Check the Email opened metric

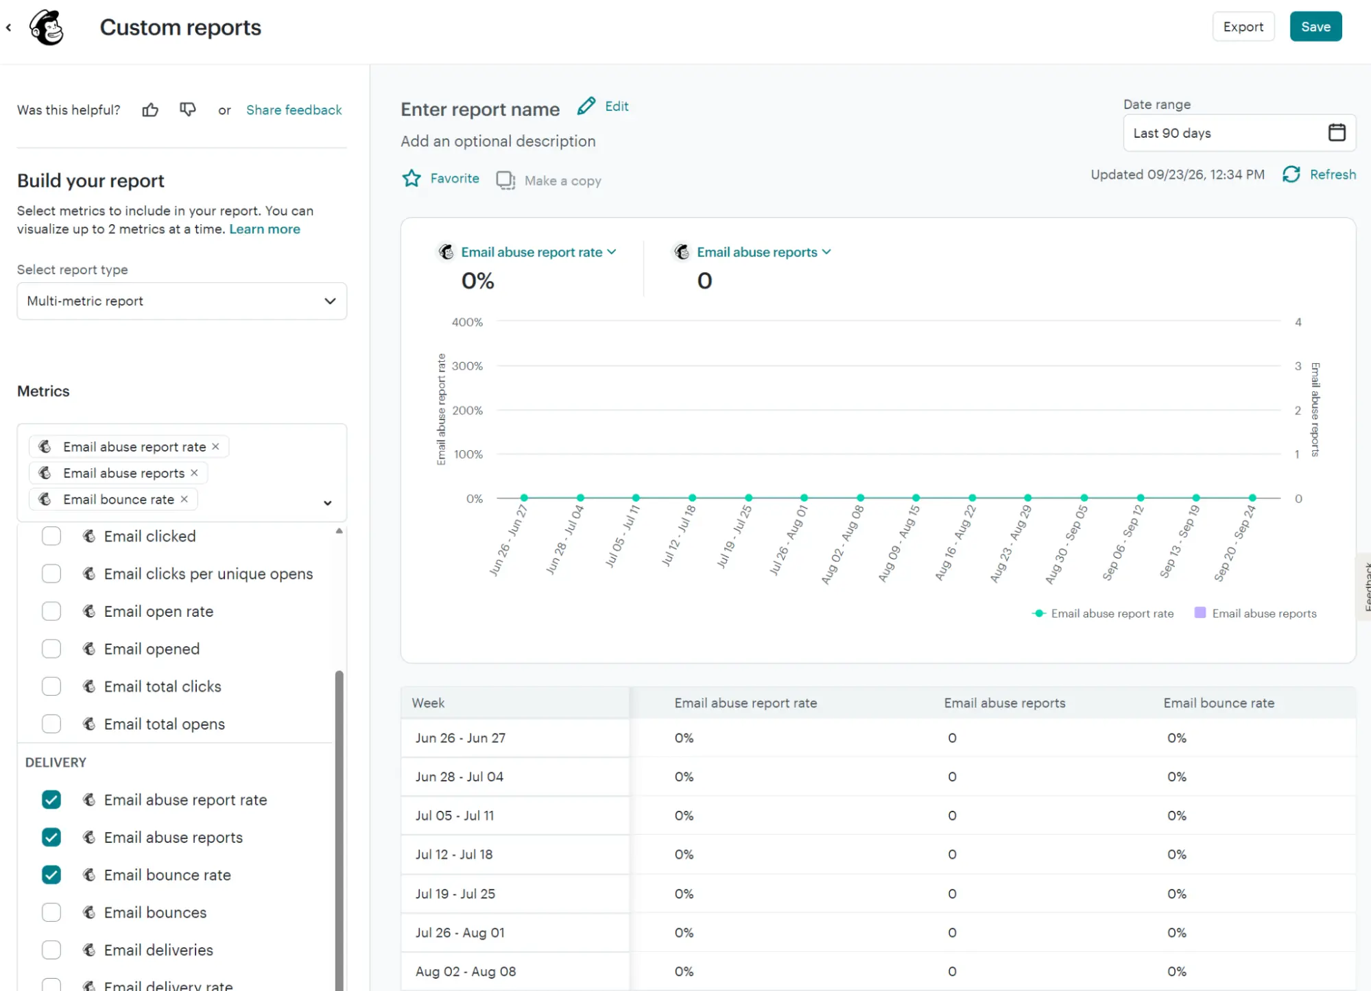(51, 648)
